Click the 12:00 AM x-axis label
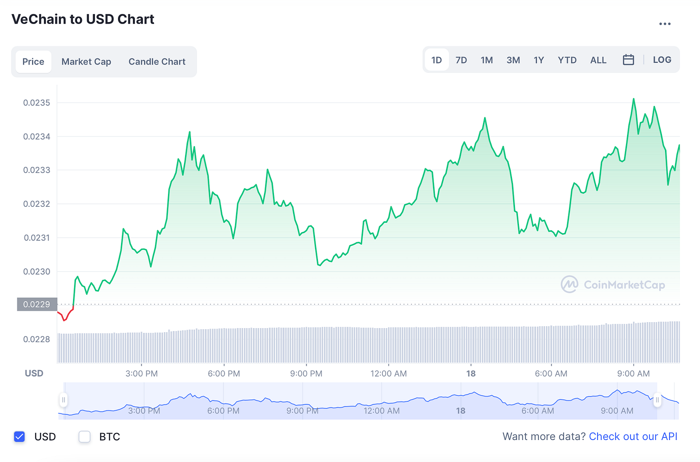Screen dimensions: 700x462 pyautogui.click(x=388, y=374)
